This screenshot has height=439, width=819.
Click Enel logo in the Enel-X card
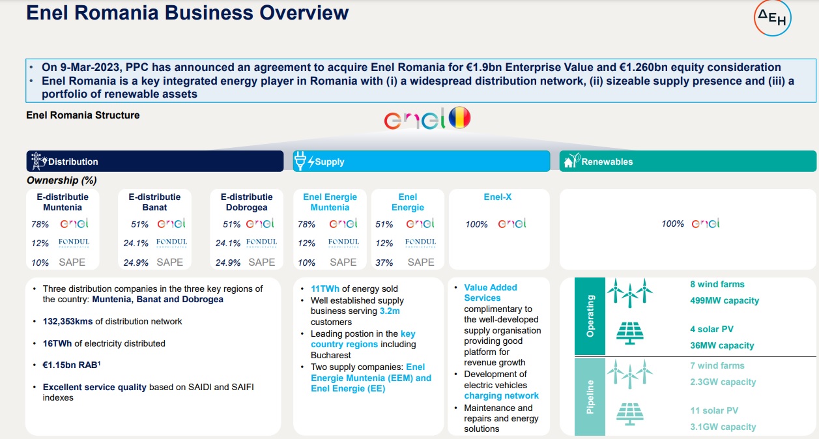[512, 223]
